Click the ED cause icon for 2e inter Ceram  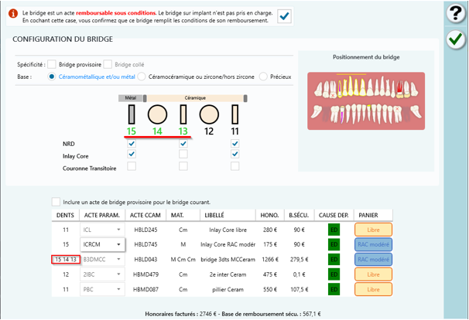pyautogui.click(x=334, y=274)
